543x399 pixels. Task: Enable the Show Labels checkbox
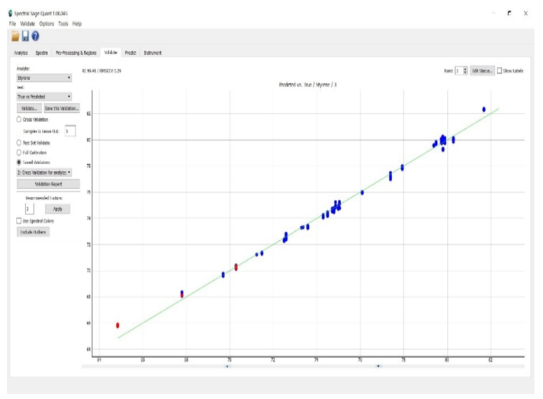point(500,71)
